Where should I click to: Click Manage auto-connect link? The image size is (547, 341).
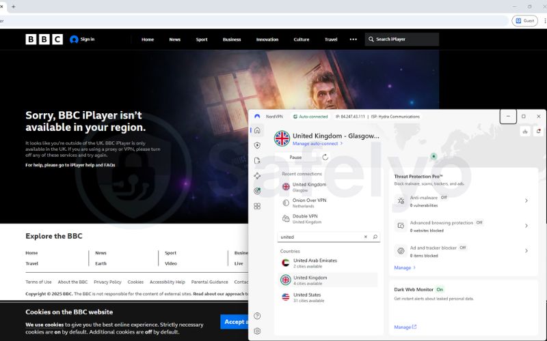tap(317, 143)
